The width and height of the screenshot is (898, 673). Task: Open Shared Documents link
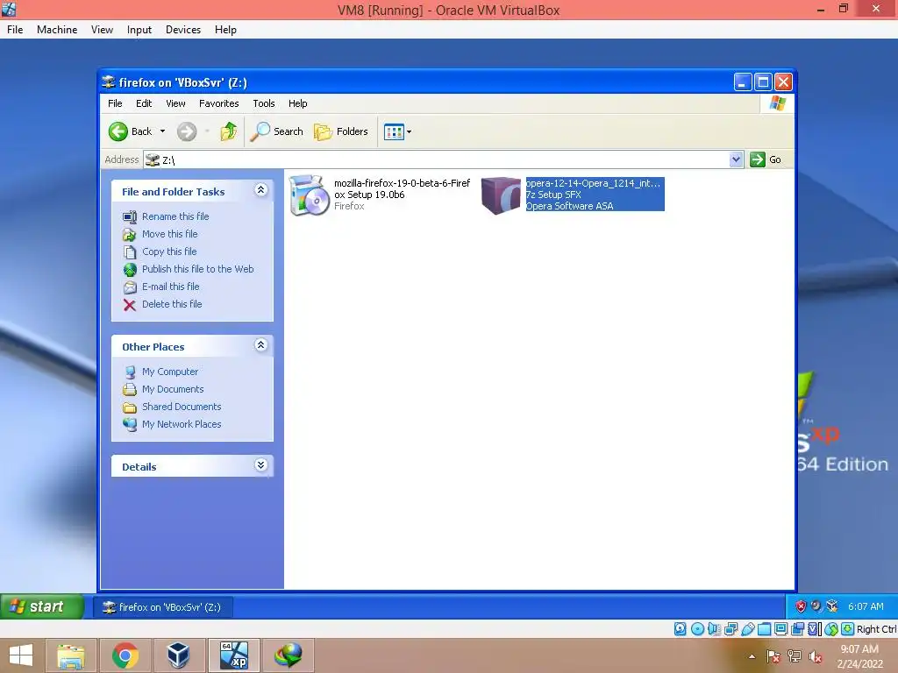[x=182, y=407]
